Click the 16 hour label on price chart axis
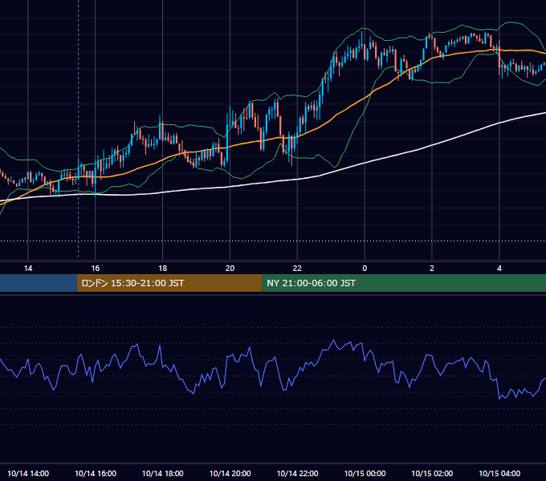546x481 pixels. point(95,268)
